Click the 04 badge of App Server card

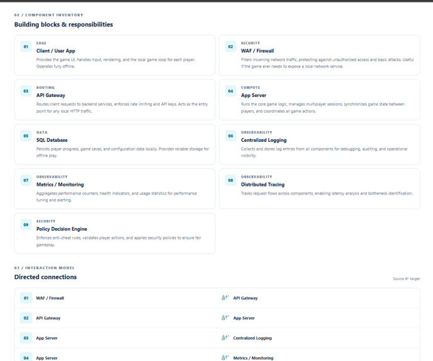(230, 91)
